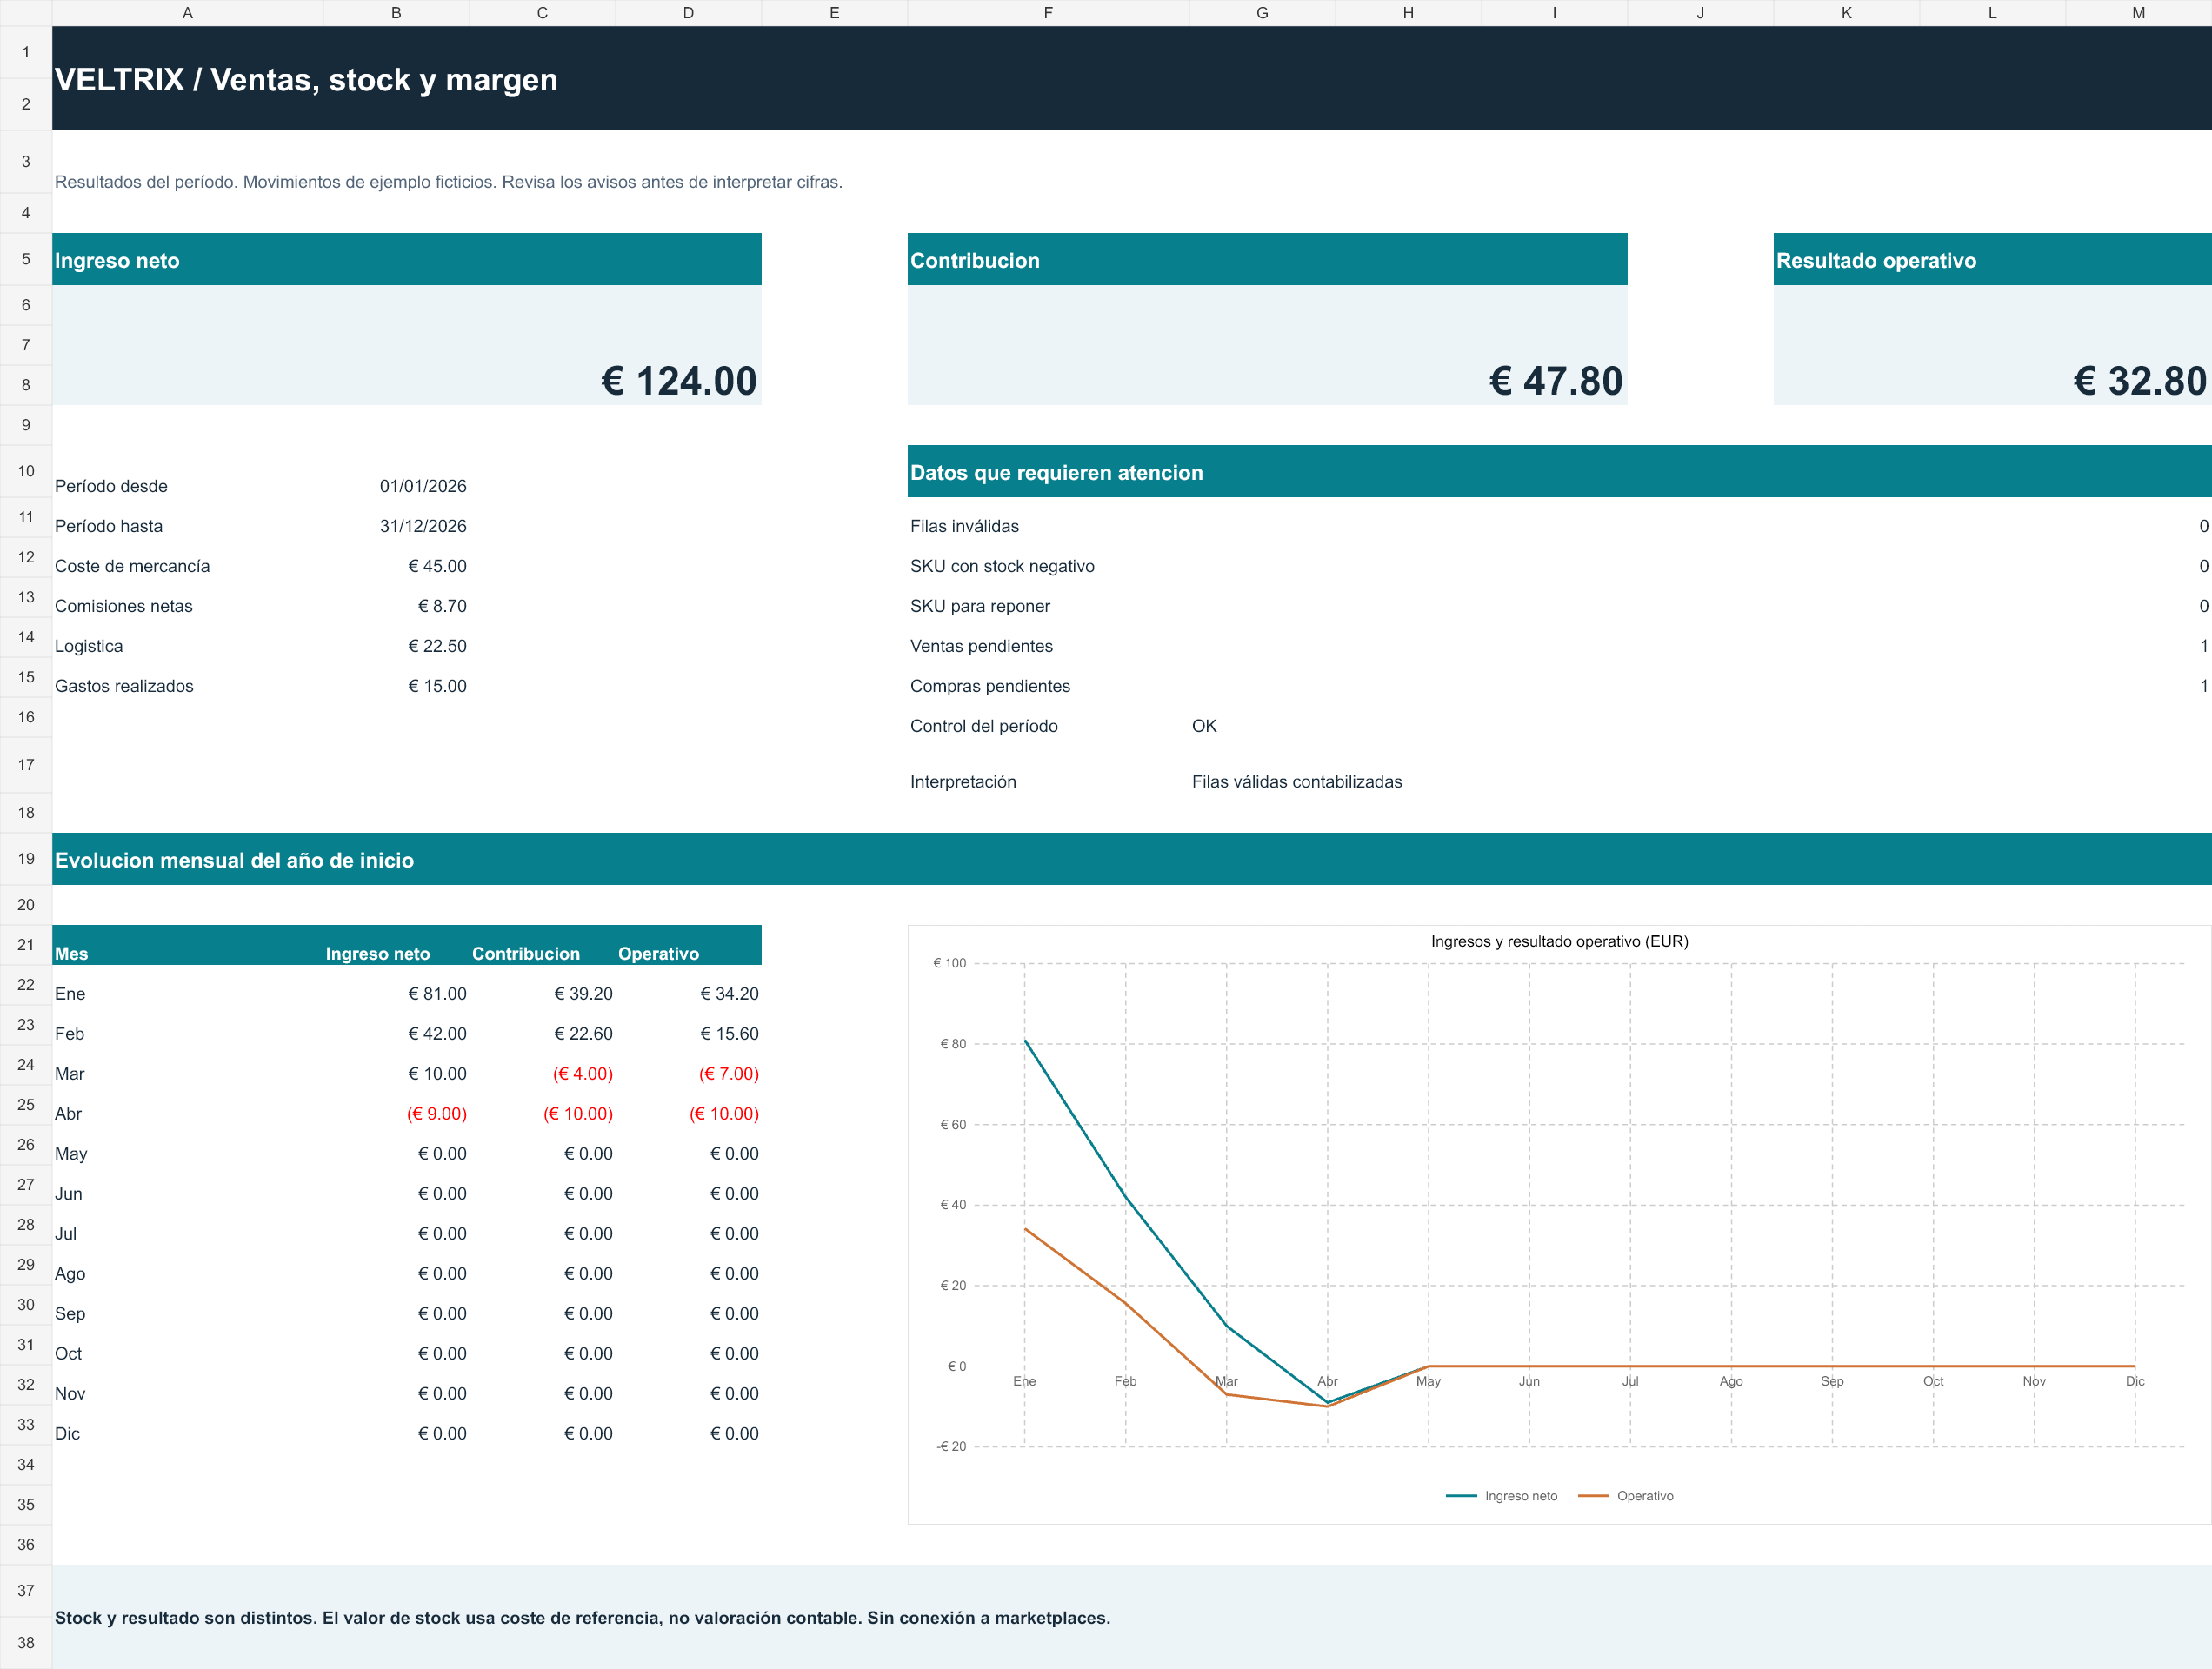Click the Contribucion value € 47.80
This screenshot has height=1669, width=2212.
tap(1556, 381)
